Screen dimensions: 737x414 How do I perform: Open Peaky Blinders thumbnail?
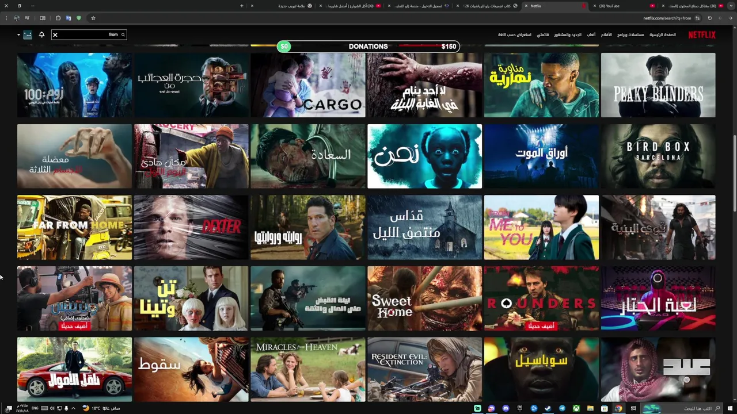[x=658, y=85]
